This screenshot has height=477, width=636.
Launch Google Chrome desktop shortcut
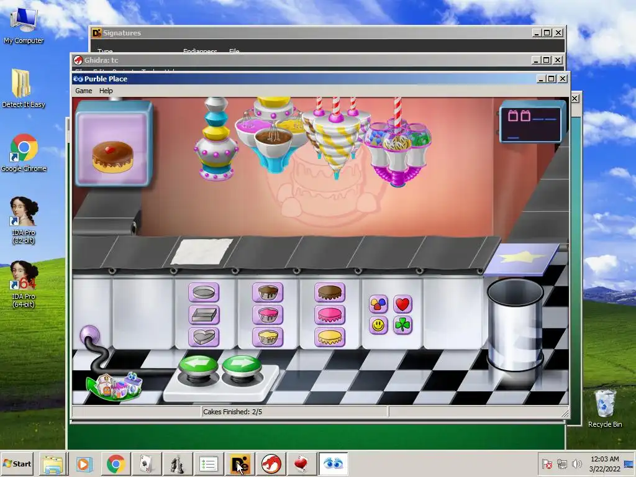(24, 153)
